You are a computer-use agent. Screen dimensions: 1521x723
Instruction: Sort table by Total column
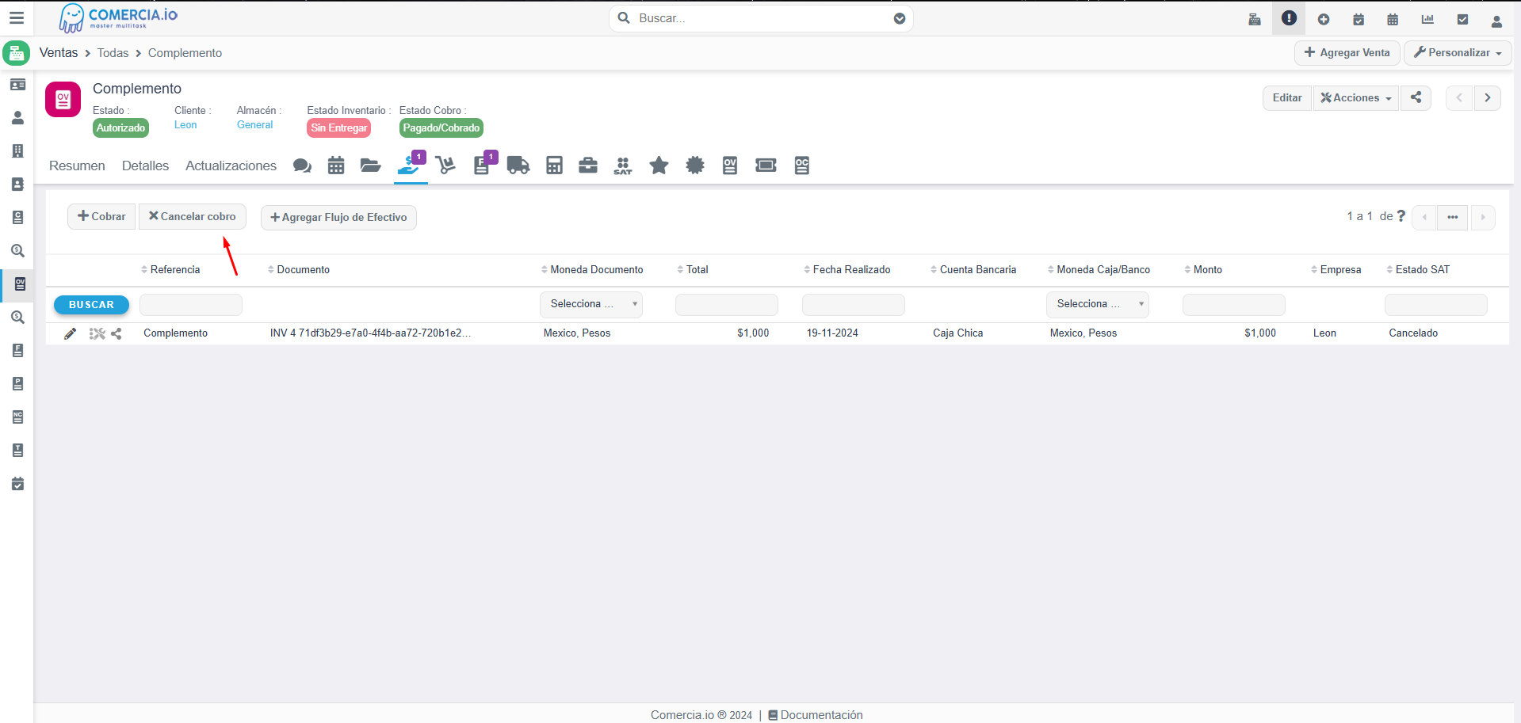pos(693,270)
